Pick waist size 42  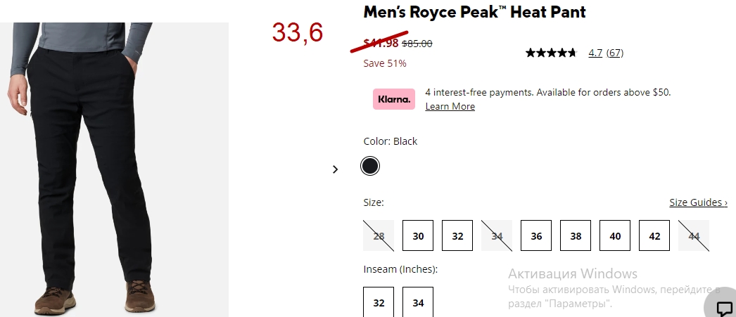[x=654, y=235]
